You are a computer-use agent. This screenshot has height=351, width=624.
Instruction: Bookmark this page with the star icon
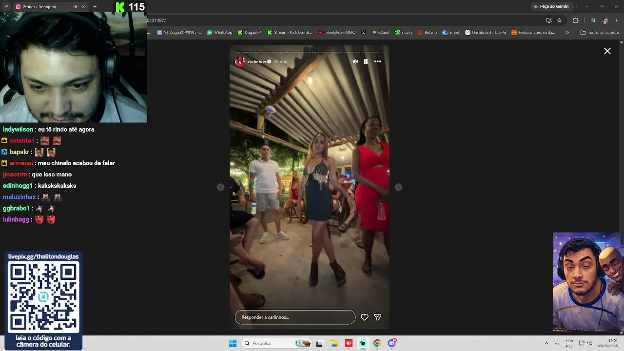point(559,20)
